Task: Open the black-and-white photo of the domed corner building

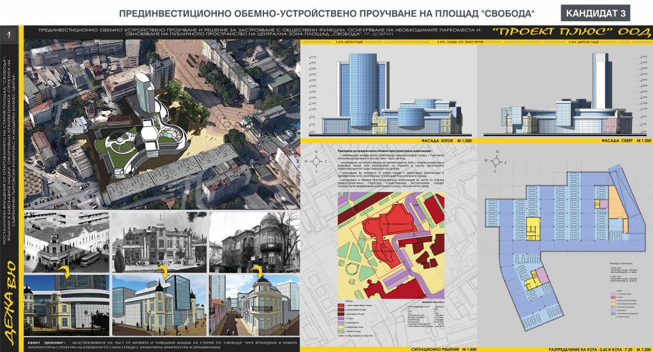Action: (x=254, y=242)
